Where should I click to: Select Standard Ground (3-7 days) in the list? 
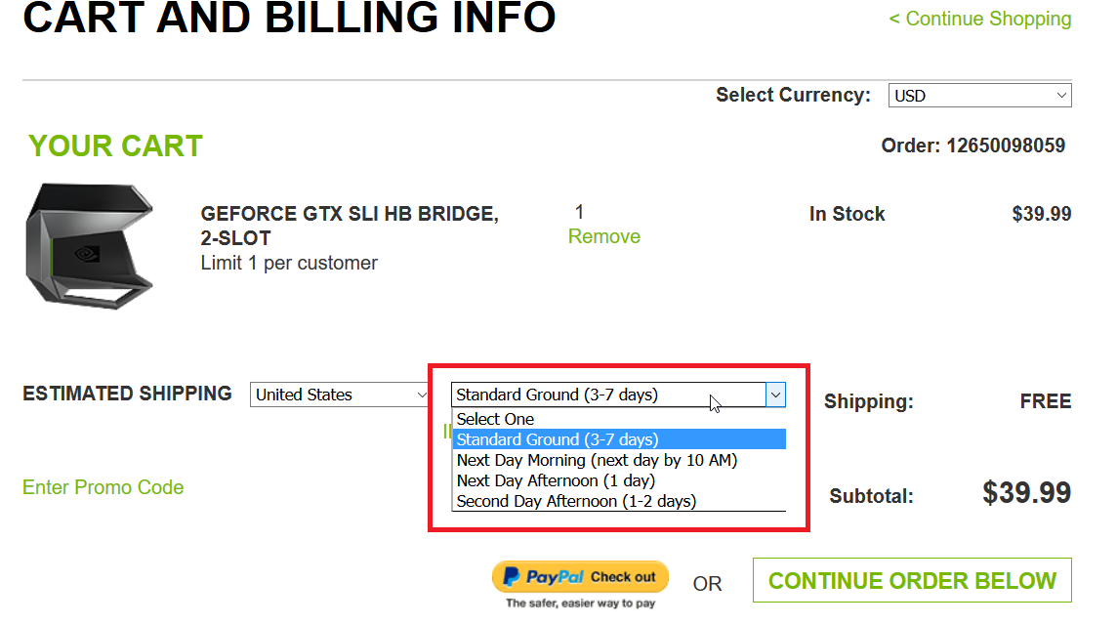tap(618, 439)
